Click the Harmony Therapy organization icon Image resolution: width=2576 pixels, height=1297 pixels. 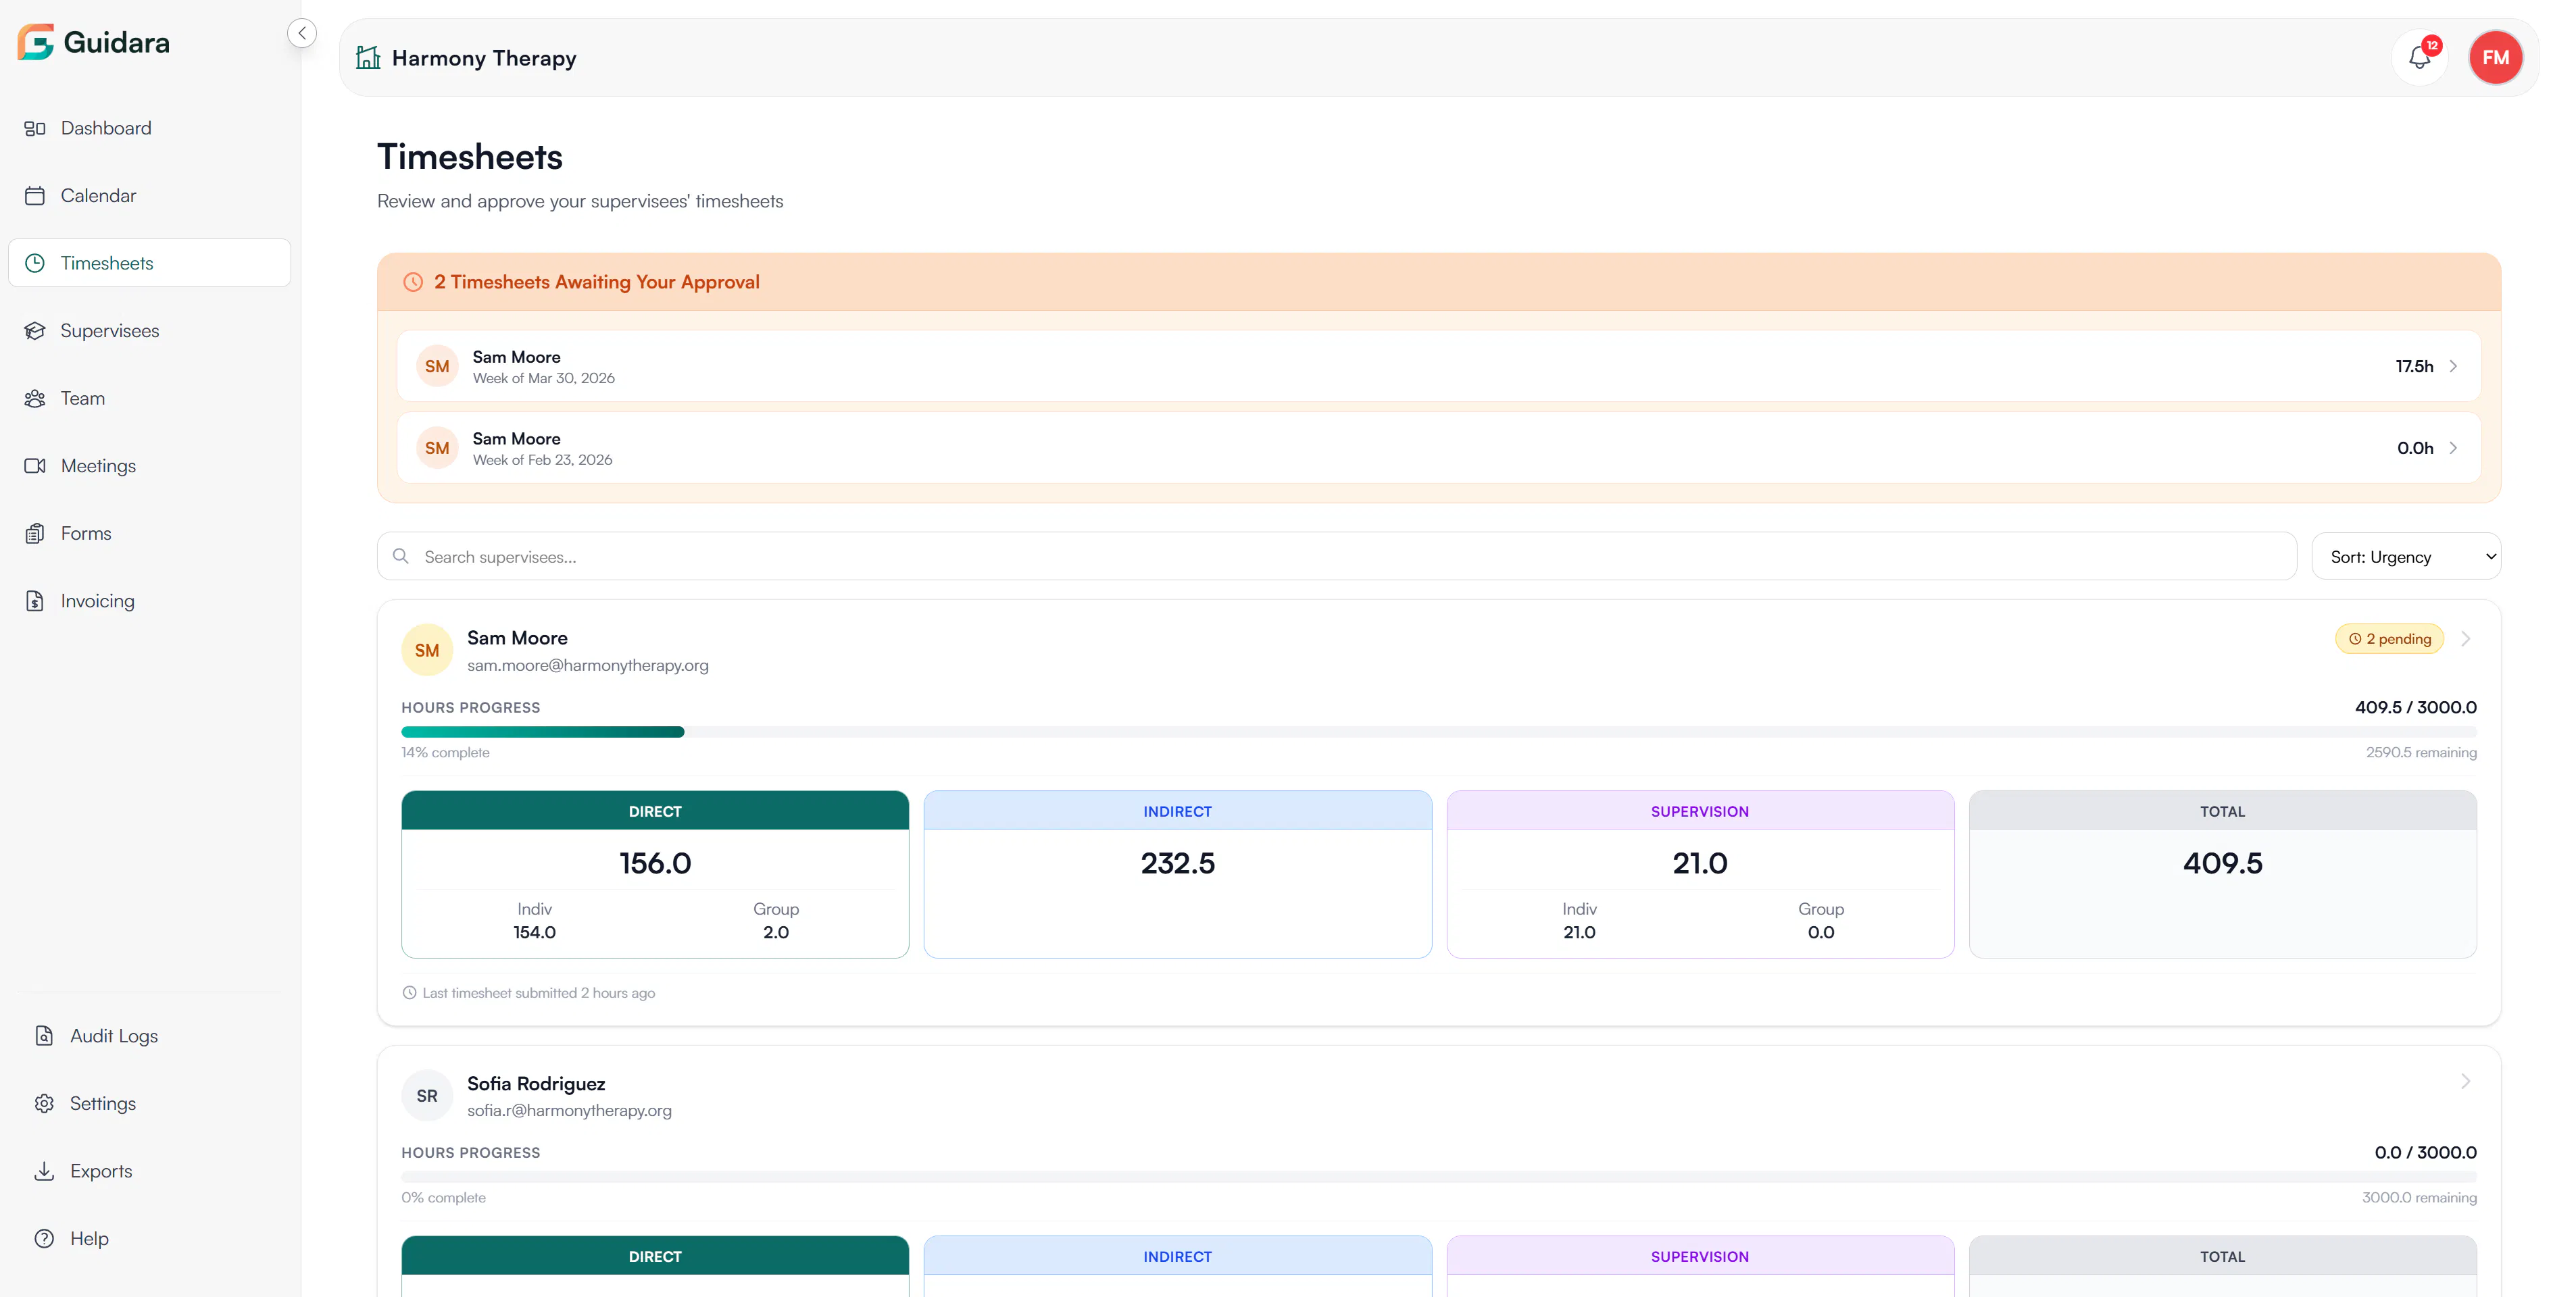(x=368, y=58)
